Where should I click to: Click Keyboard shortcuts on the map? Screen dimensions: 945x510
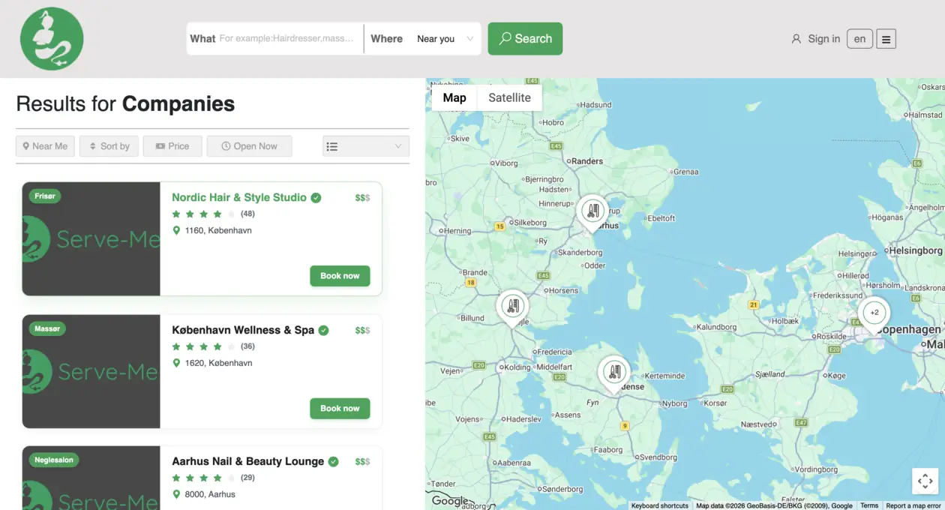(x=660, y=505)
